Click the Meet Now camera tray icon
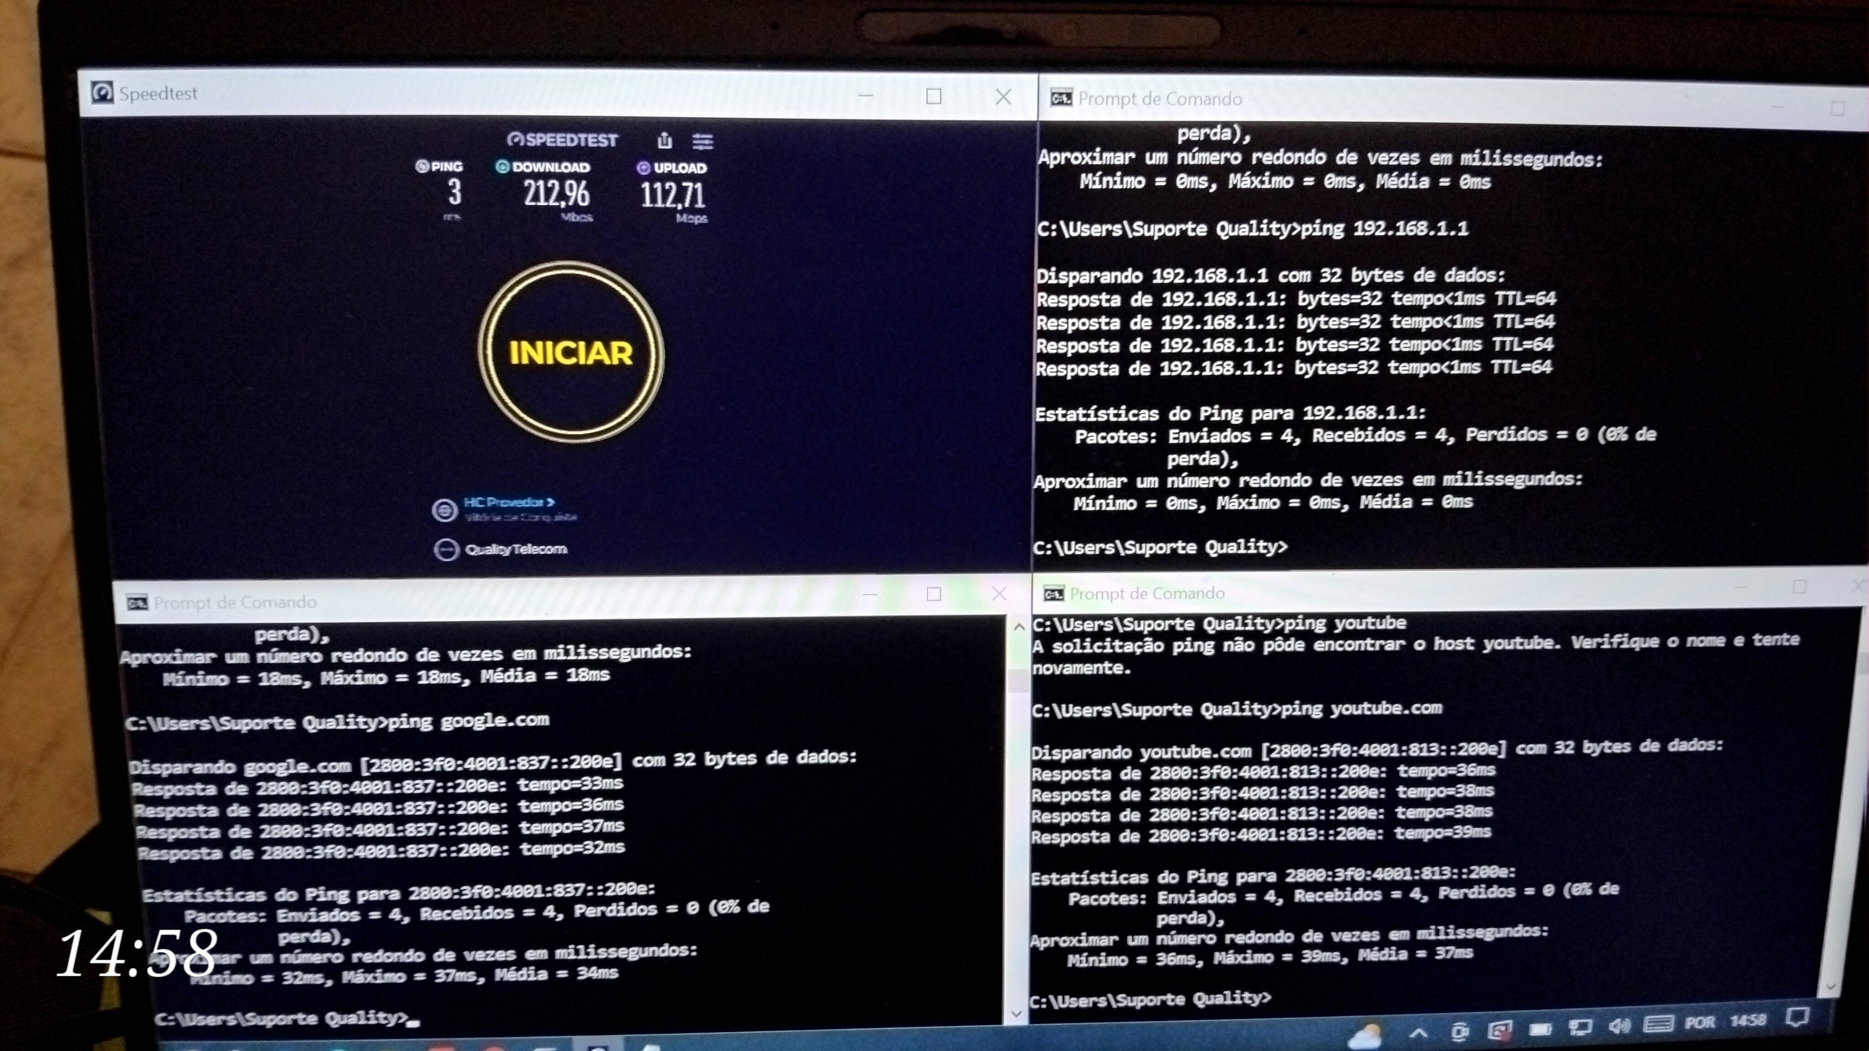 tap(1460, 1030)
